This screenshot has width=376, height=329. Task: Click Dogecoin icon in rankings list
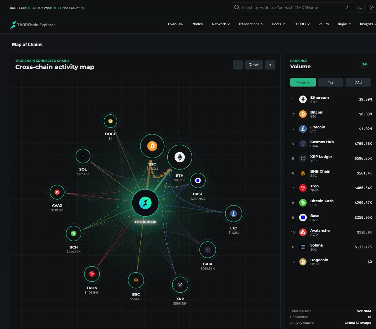click(303, 262)
